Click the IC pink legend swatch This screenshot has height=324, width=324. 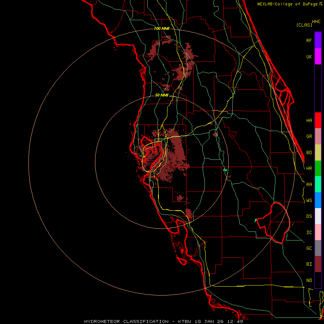(x=318, y=232)
